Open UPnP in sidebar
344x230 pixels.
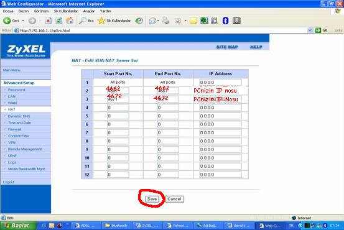(x=12, y=155)
